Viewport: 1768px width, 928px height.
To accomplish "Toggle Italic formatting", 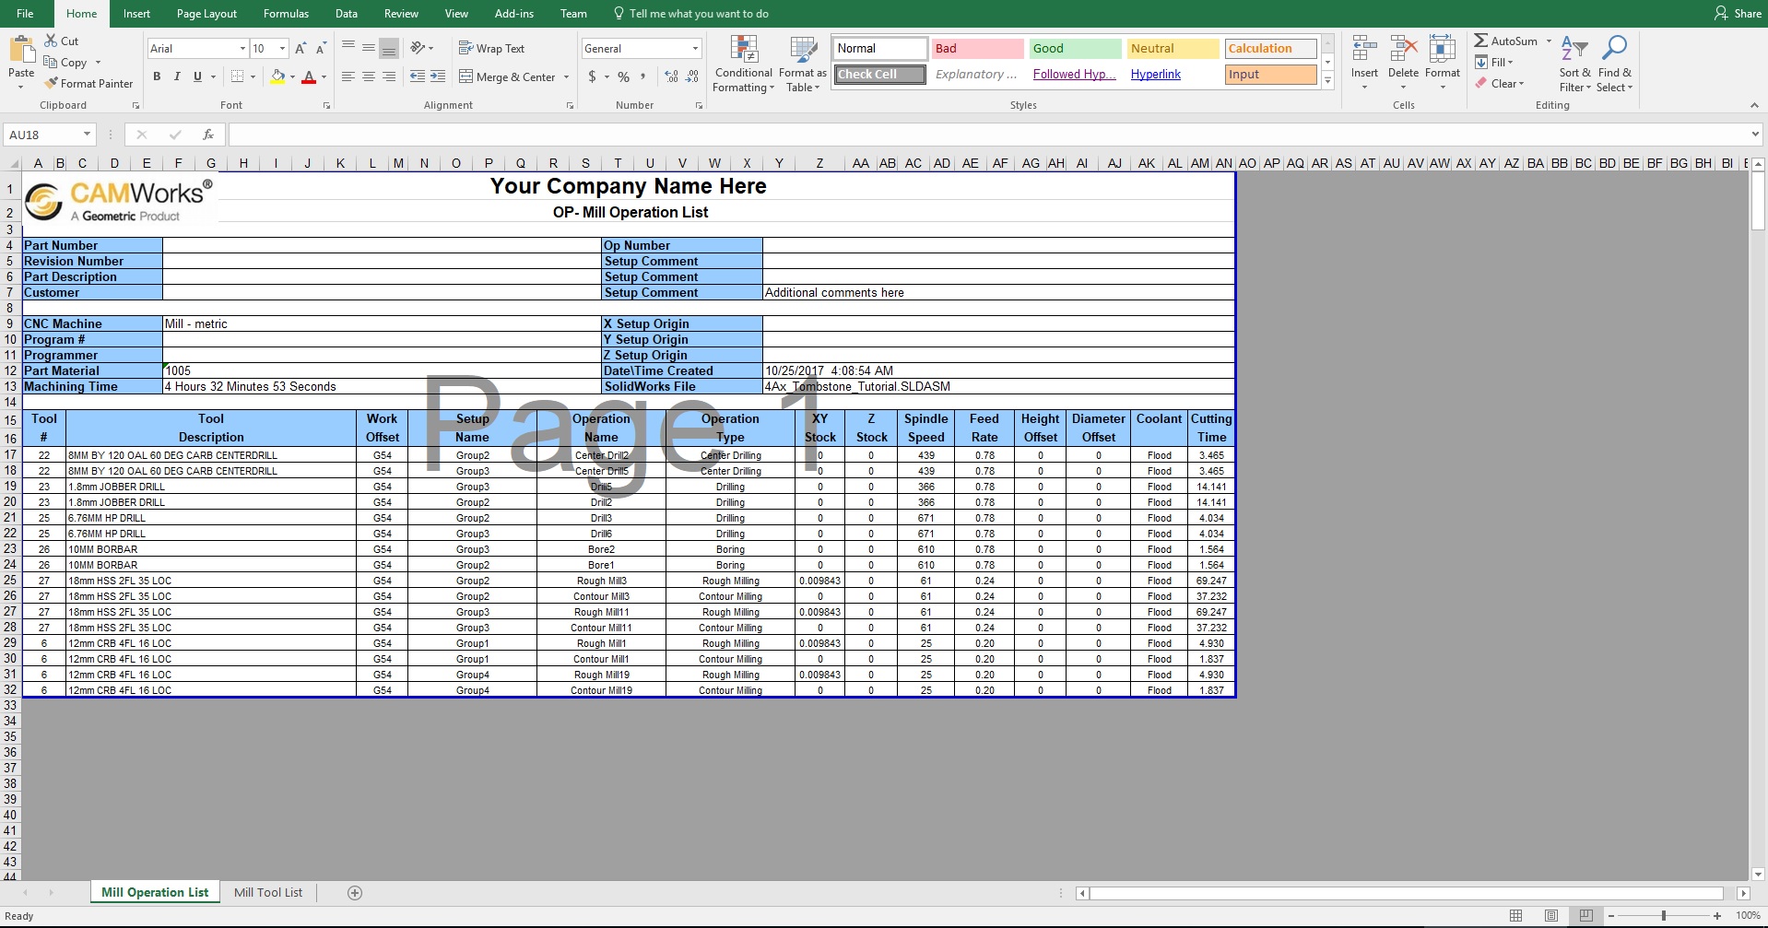I will 177,77.
